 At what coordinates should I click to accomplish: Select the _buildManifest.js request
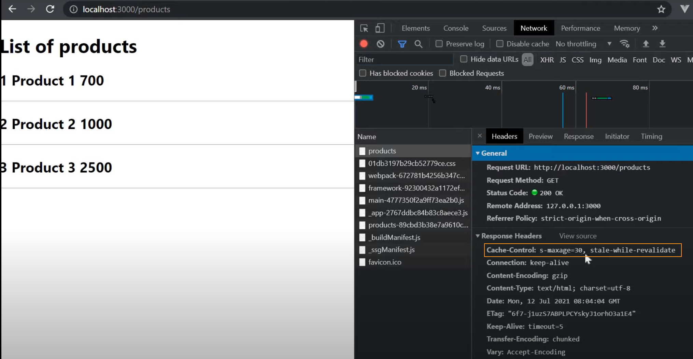pos(413,238)
